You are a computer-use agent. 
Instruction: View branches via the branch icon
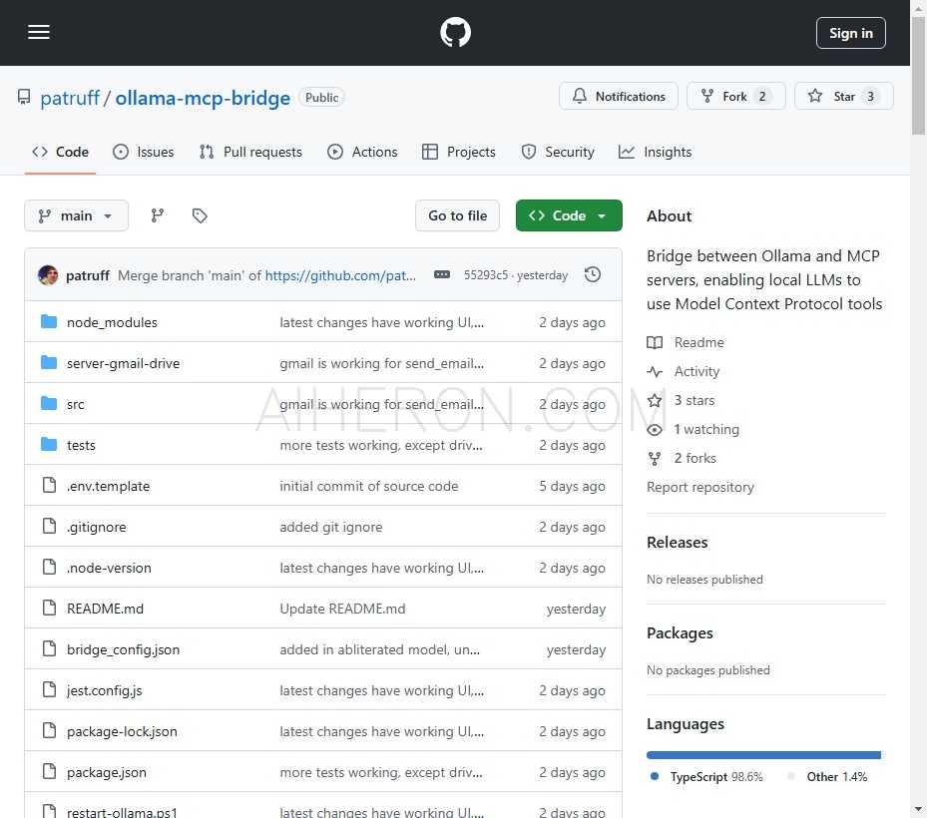[158, 215]
